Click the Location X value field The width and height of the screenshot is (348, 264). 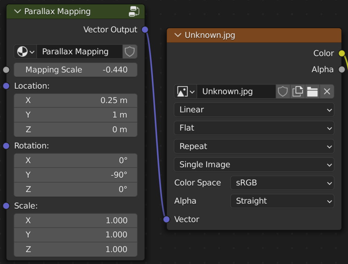(75, 100)
